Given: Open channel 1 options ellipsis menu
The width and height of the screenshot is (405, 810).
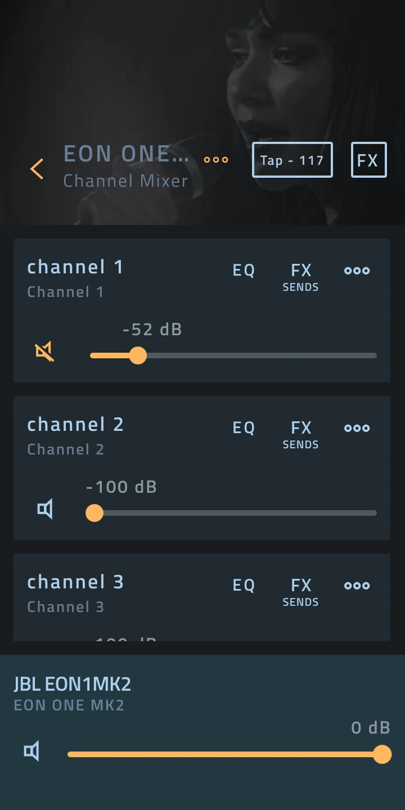Looking at the screenshot, I should point(357,271).
